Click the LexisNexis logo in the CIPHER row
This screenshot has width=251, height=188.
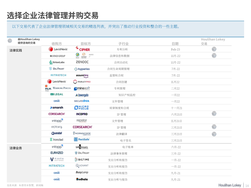[x=58, y=49]
